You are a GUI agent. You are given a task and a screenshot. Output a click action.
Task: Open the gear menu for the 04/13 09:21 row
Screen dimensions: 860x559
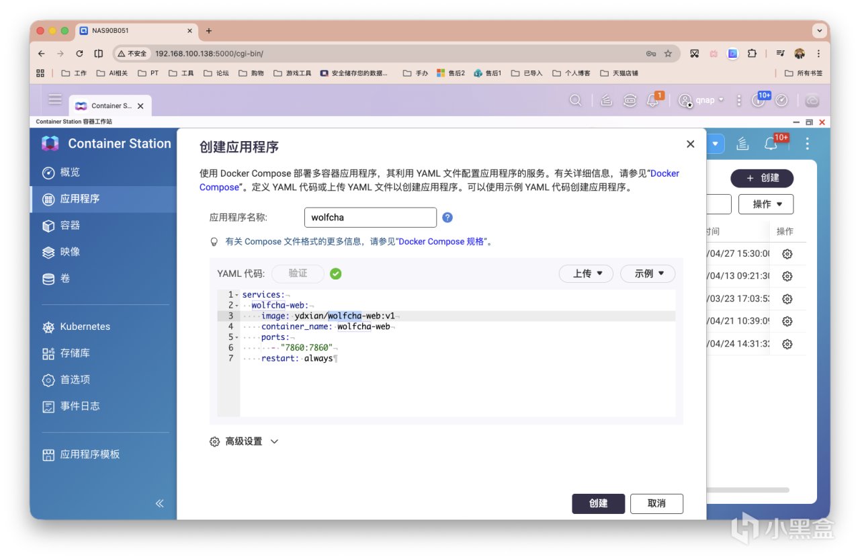tap(787, 276)
